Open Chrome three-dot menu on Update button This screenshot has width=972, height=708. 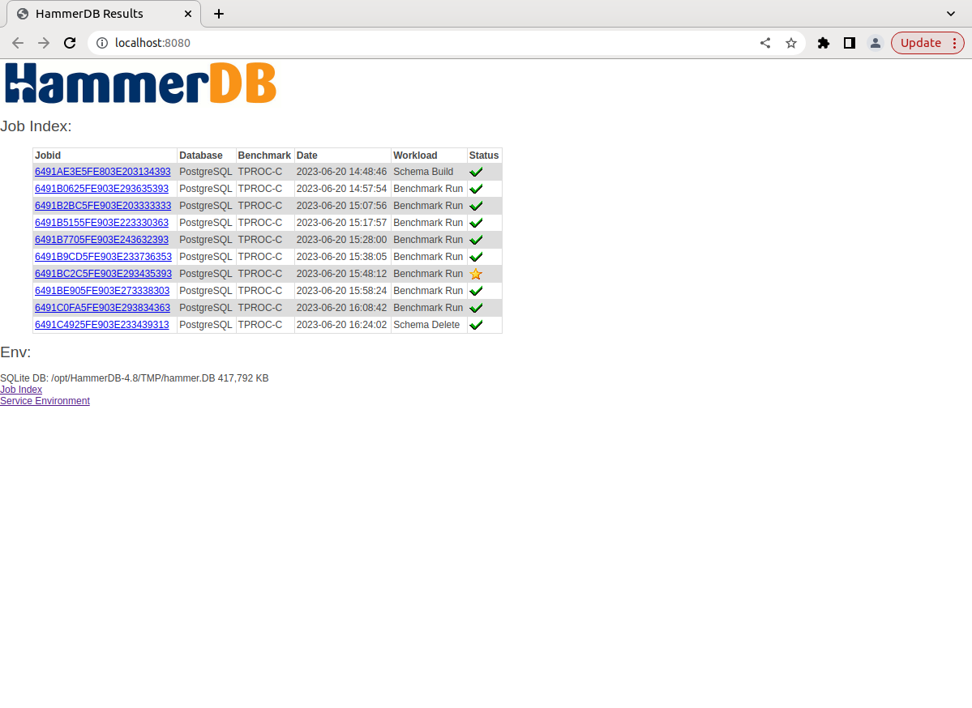(955, 43)
